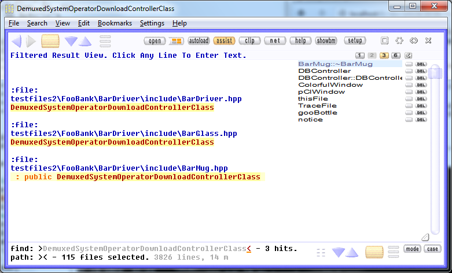Click the puzzle-piece icon in the top toolbar

pos(399,41)
